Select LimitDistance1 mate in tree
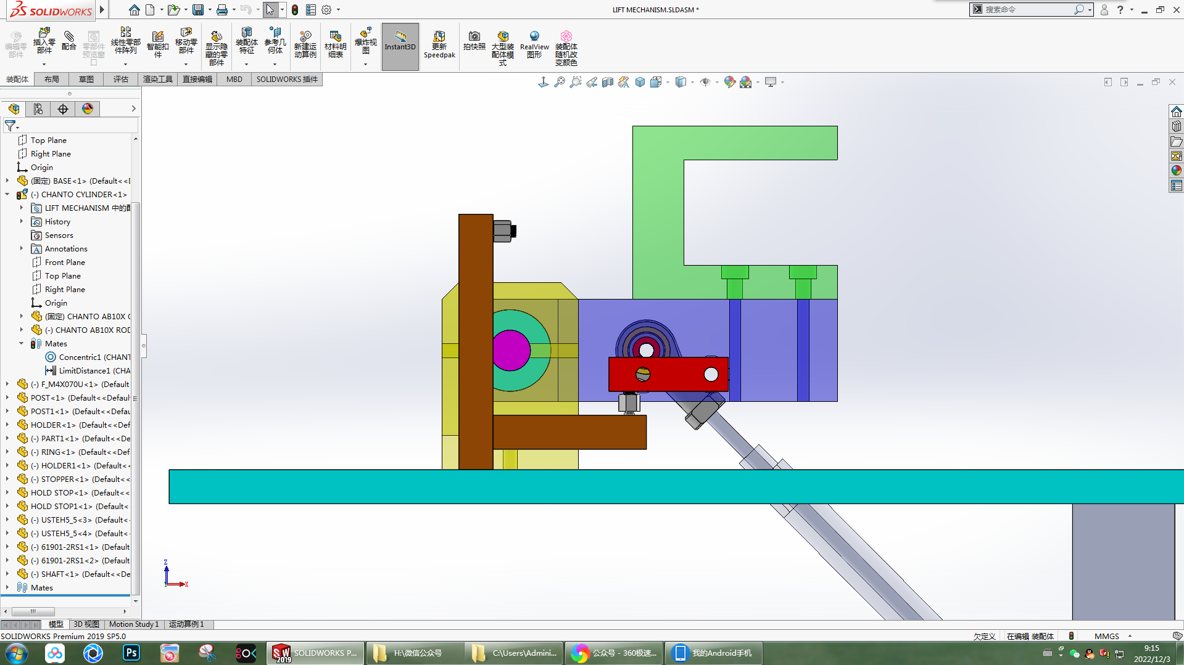 pyautogui.click(x=87, y=370)
